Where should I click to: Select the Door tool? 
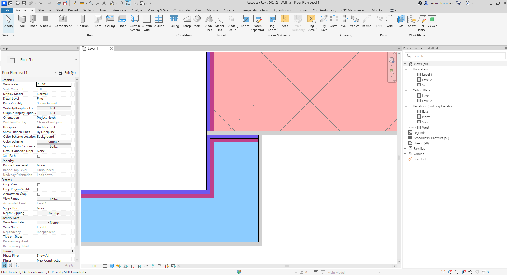(x=33, y=21)
